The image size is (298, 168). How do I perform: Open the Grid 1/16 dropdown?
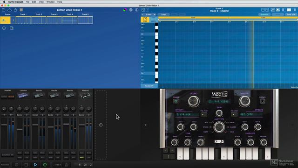point(291,14)
